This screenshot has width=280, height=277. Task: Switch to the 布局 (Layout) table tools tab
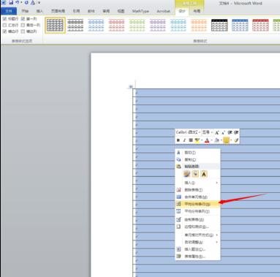click(x=197, y=11)
